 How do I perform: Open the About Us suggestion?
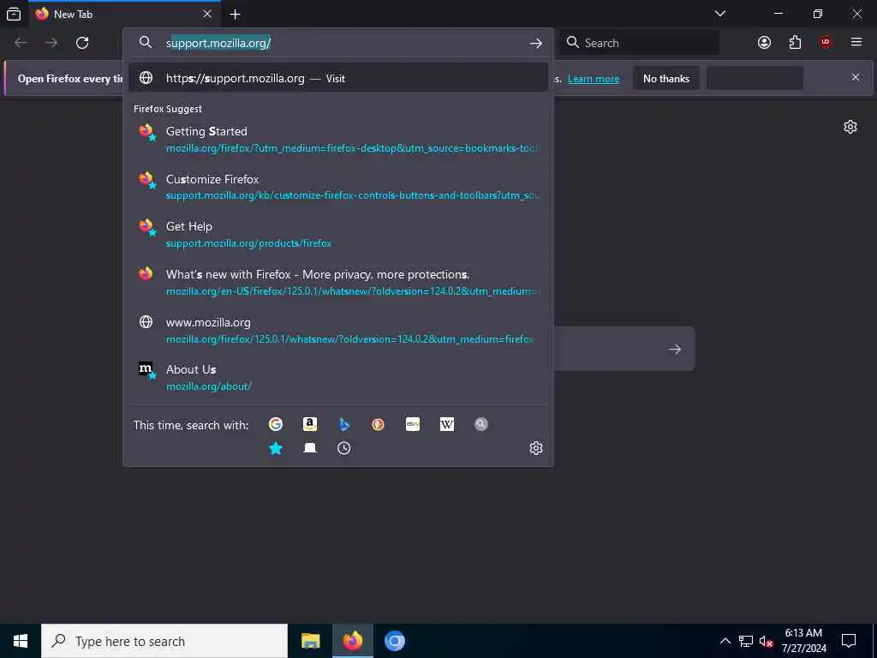point(337,377)
